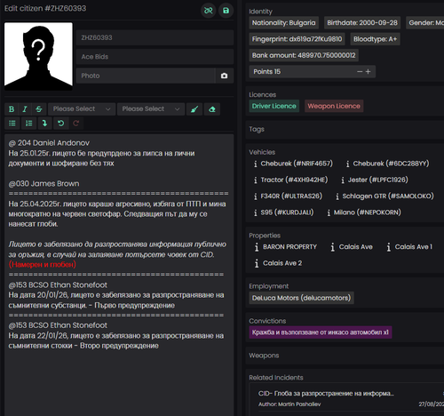
Task: Click the Fingerprint dx619a72fKu9810 tag
Action: click(x=297, y=39)
